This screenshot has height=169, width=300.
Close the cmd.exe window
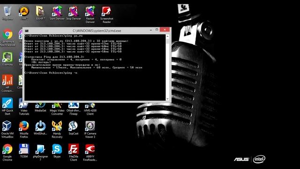[x=165, y=30]
